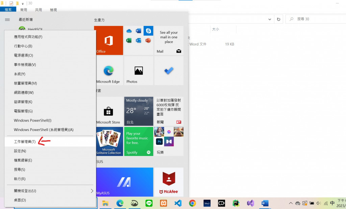Open Disney+ from the taskbar

pos(207,203)
